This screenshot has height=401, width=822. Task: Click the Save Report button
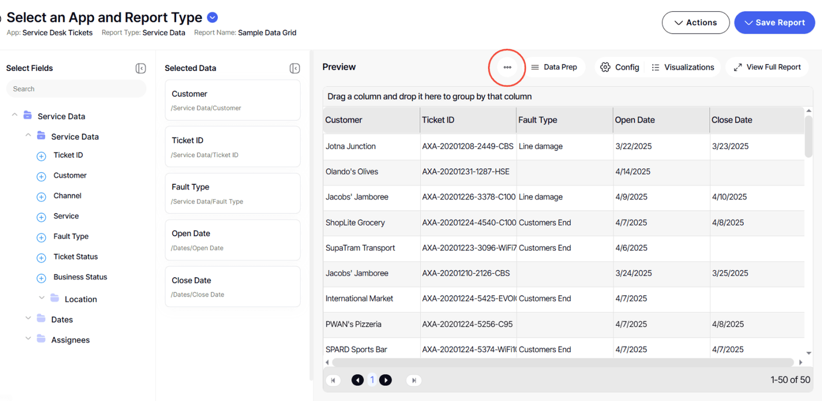coord(774,22)
